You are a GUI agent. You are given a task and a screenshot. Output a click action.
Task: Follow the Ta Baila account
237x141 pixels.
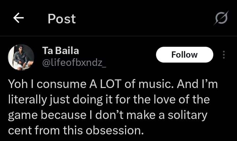pyautogui.click(x=184, y=55)
